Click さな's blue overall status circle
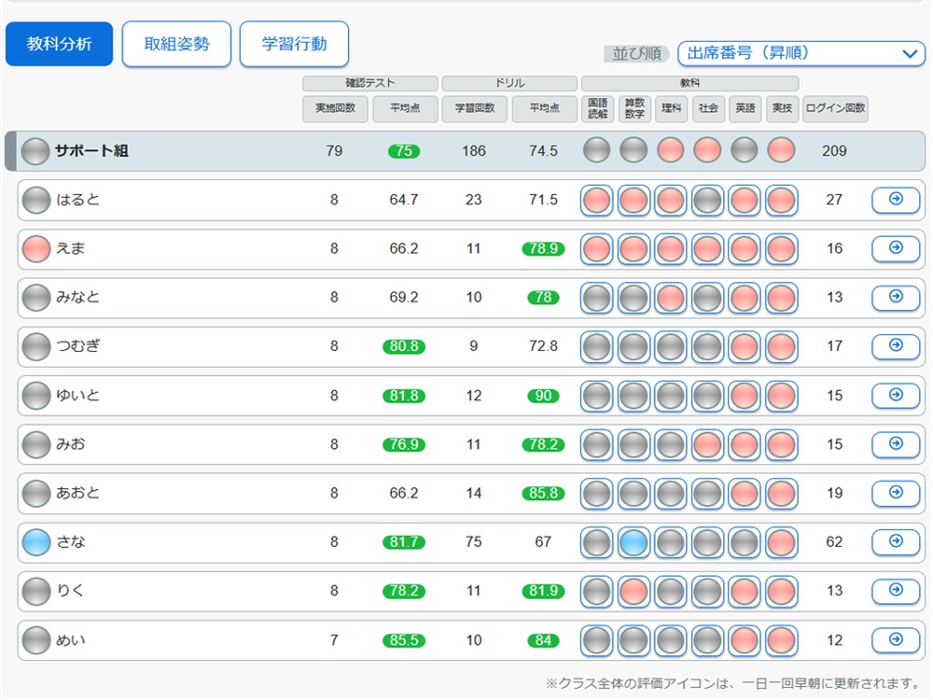Image resolution: width=933 pixels, height=700 pixels. [36, 542]
